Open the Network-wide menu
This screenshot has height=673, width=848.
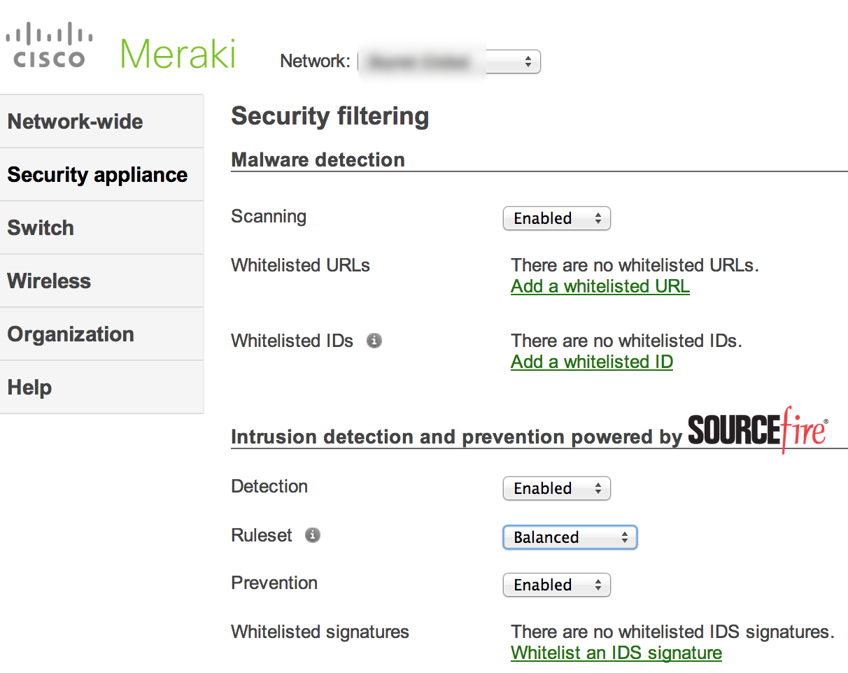pyautogui.click(x=76, y=122)
